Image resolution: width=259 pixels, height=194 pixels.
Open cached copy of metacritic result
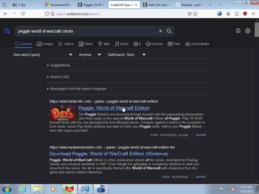click(201, 135)
